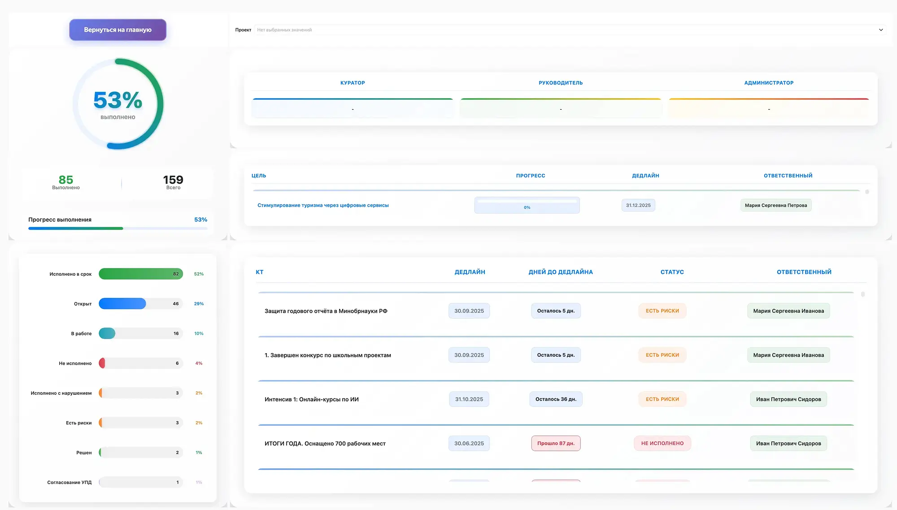The width and height of the screenshot is (897, 510).
Task: Select the row 'Интенсив 1: Онлайн-курсы по ИИ'
Action: click(x=312, y=399)
